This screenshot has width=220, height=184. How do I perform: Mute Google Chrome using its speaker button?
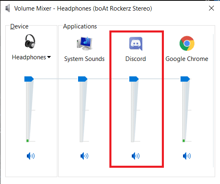(187, 156)
